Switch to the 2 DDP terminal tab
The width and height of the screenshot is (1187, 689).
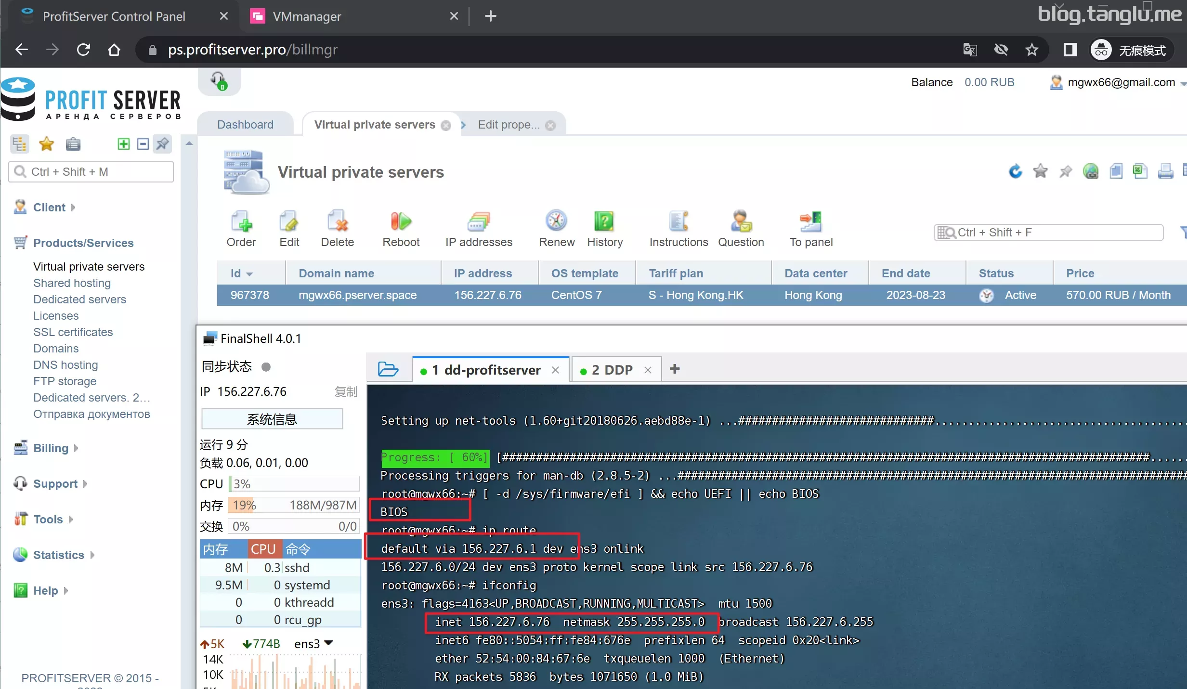(612, 370)
